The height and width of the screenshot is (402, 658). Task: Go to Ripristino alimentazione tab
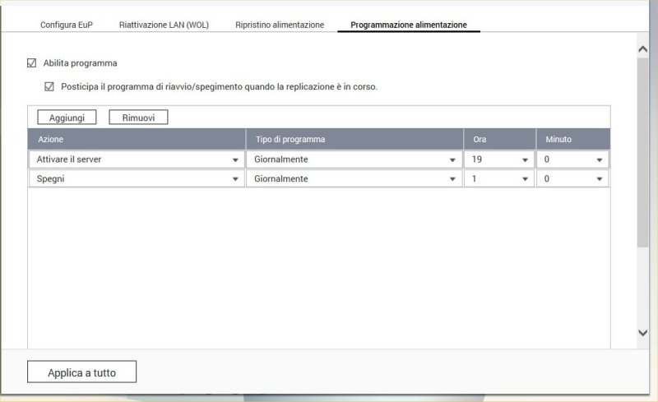(280, 25)
